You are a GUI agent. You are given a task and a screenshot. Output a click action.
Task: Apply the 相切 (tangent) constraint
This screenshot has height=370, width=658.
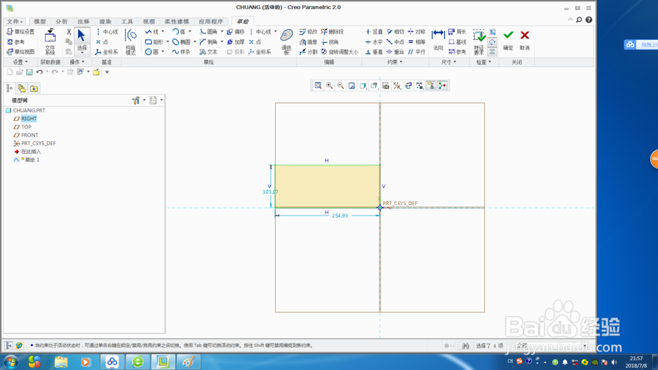pyautogui.click(x=395, y=32)
